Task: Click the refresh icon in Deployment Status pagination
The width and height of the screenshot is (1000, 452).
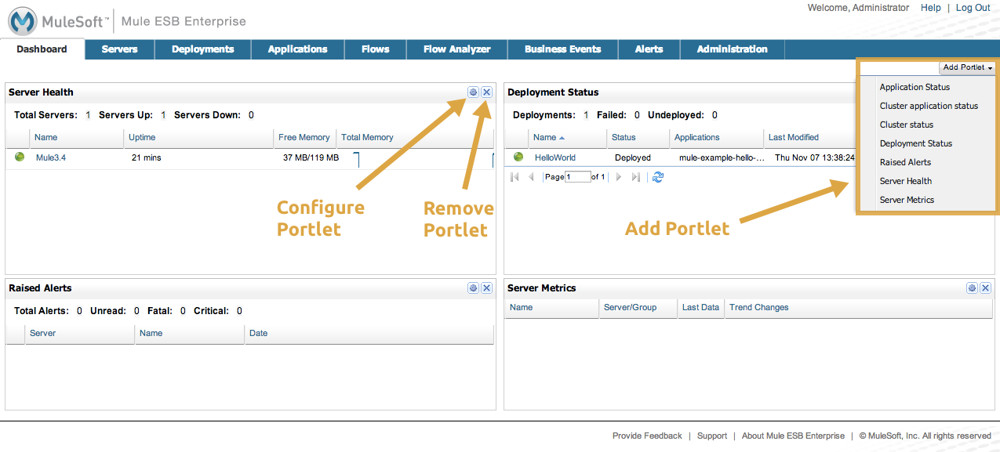Action: [x=657, y=177]
